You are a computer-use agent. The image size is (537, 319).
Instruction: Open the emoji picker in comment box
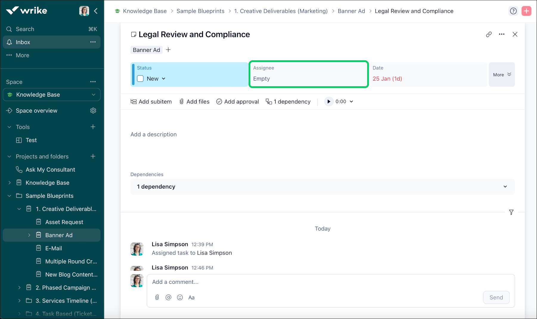[180, 297]
